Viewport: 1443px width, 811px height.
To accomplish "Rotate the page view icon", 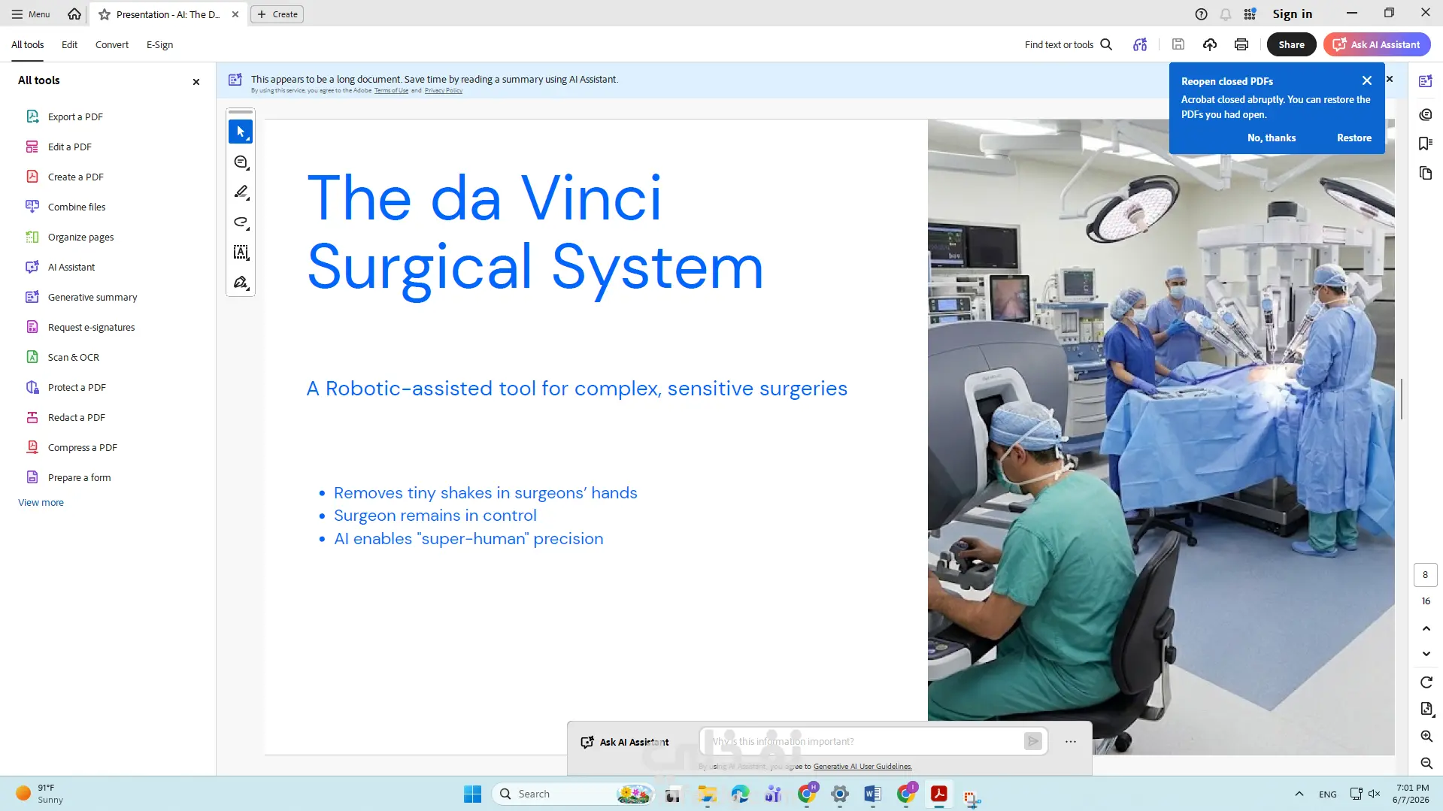I will tap(1426, 682).
